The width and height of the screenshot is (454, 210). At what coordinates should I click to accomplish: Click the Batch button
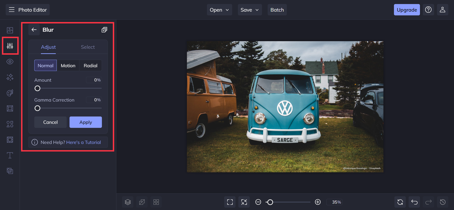(x=277, y=10)
